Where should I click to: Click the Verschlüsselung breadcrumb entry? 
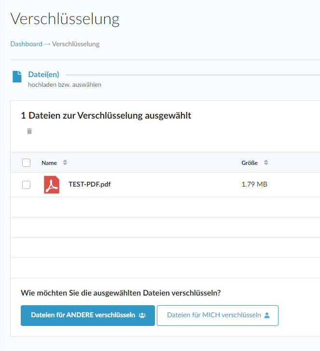click(x=76, y=44)
